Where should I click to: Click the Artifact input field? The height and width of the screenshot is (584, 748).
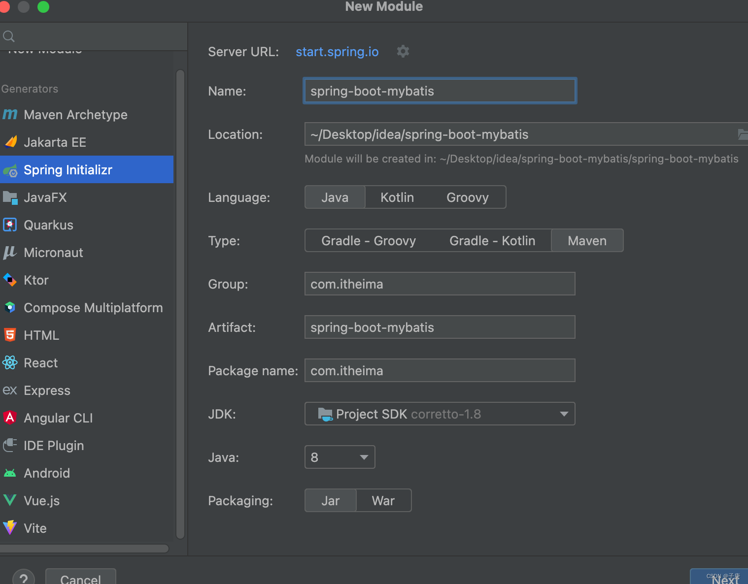click(440, 327)
